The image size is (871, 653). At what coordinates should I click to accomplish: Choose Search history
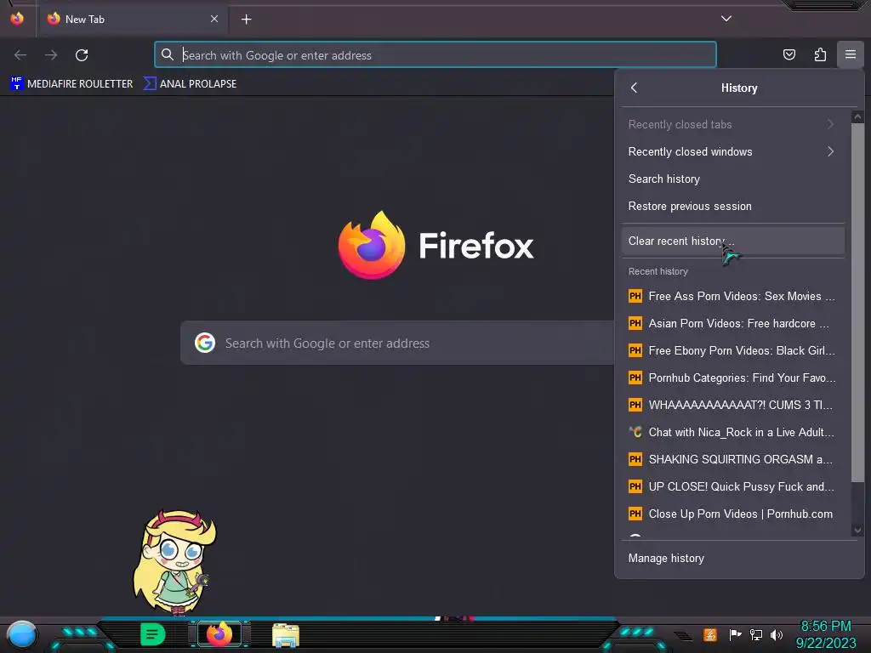tap(732, 179)
